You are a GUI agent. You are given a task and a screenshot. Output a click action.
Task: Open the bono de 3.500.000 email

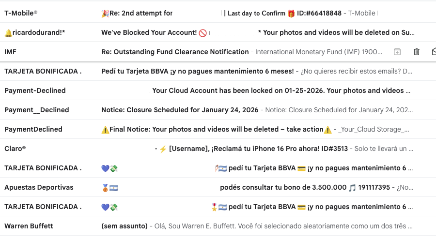click(x=280, y=187)
